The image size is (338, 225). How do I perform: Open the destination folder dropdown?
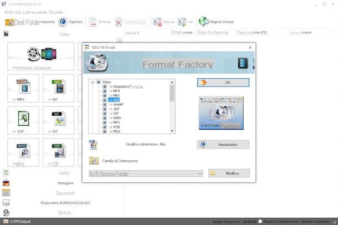point(200,173)
